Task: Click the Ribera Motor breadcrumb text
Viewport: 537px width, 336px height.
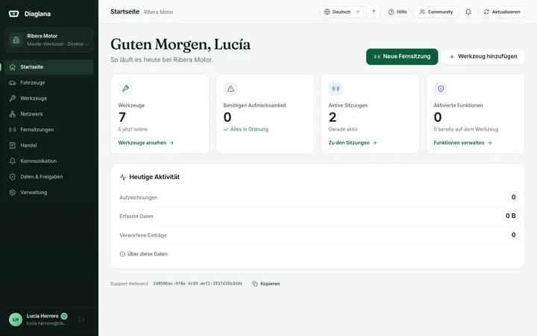Action: 158,12
